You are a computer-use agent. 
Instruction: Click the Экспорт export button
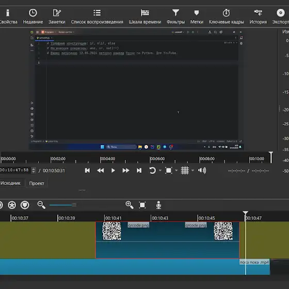click(281, 17)
